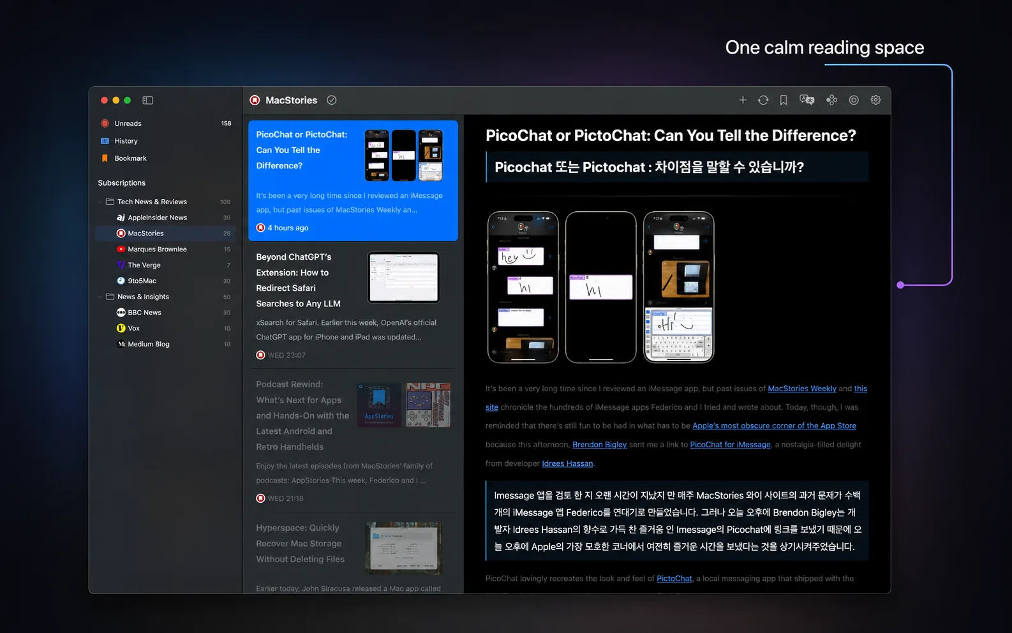Bookmark the article using toolbar bookmark icon

point(784,100)
